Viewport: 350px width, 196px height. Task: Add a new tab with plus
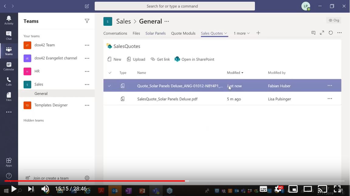[x=258, y=33]
